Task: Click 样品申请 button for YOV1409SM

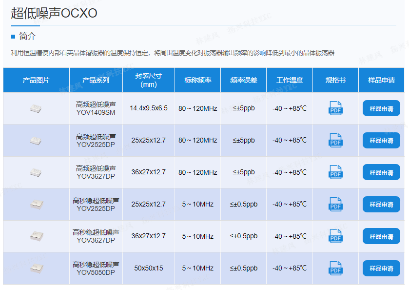Action: click(381, 108)
